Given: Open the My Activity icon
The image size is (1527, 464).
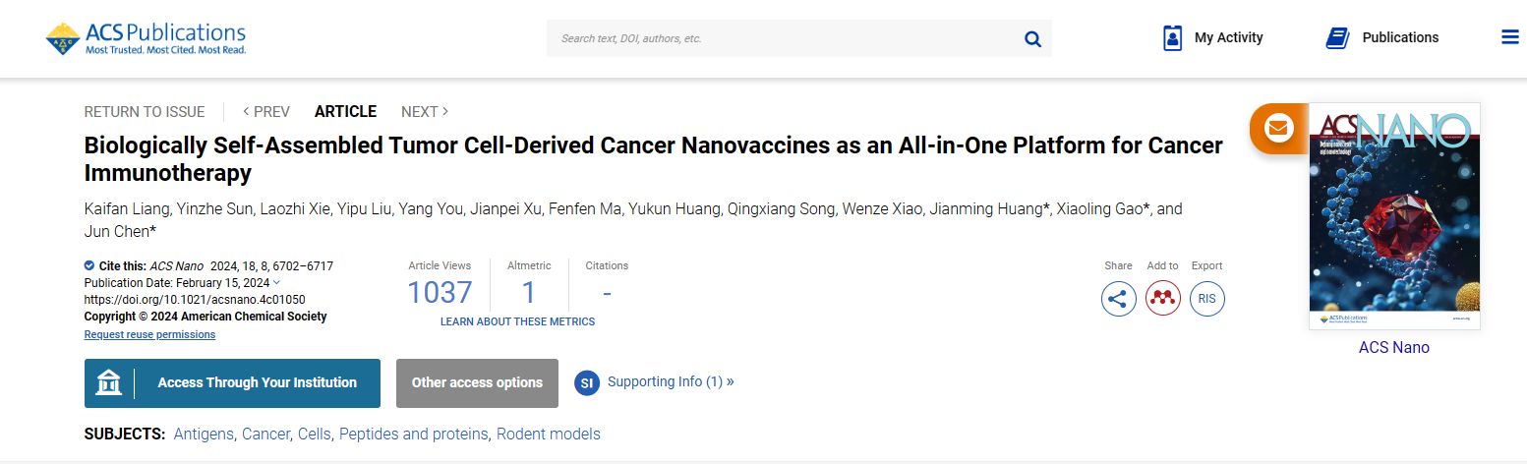Looking at the screenshot, I should coord(1172,38).
